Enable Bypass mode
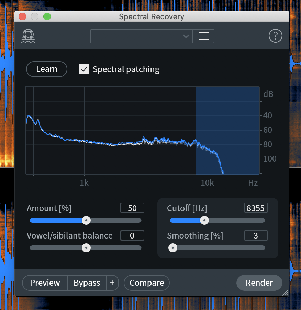301x310 pixels. (x=87, y=283)
